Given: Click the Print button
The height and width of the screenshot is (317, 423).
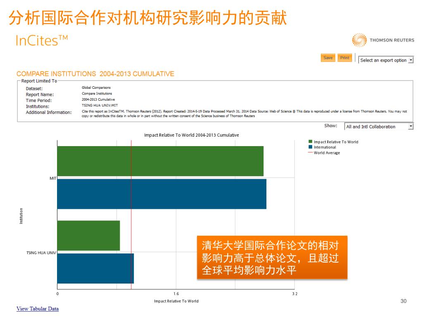Looking at the screenshot, I should click(x=345, y=58).
